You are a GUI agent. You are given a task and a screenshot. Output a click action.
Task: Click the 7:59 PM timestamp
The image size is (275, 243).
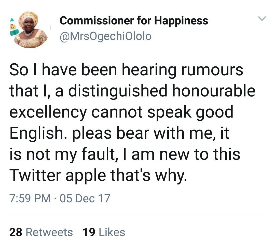(30, 198)
